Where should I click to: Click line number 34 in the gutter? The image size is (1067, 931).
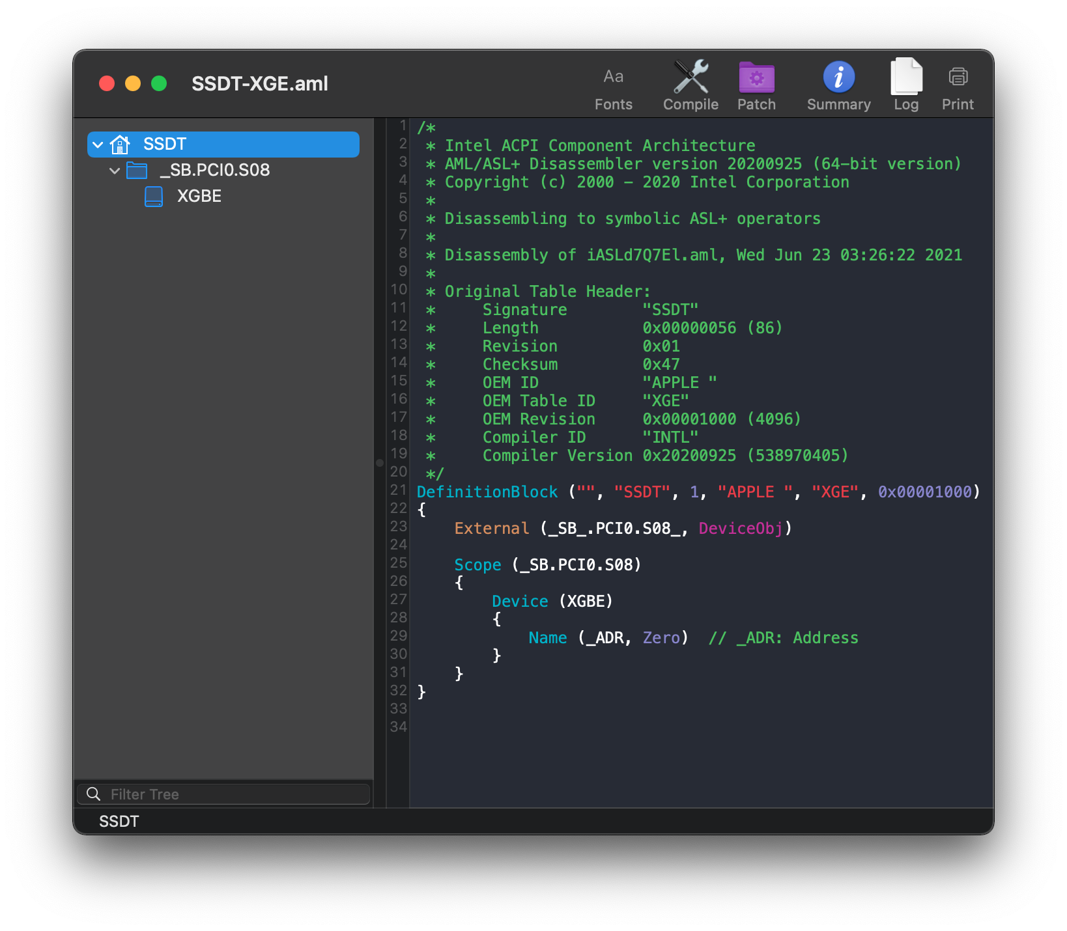pos(399,726)
